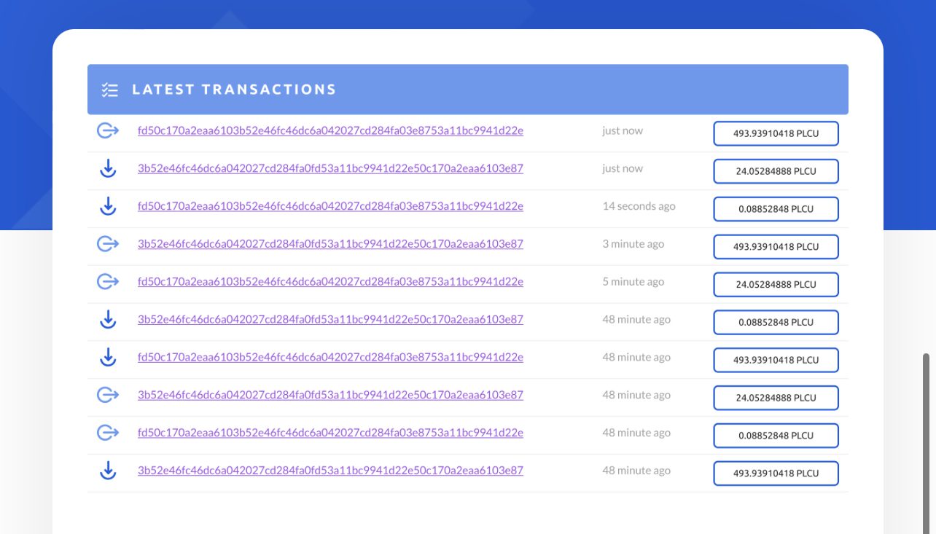Click 0.08852848 PLCU button in 48-minute 3b52e46f row
Viewport: 936px width, 534px height.
776,323
